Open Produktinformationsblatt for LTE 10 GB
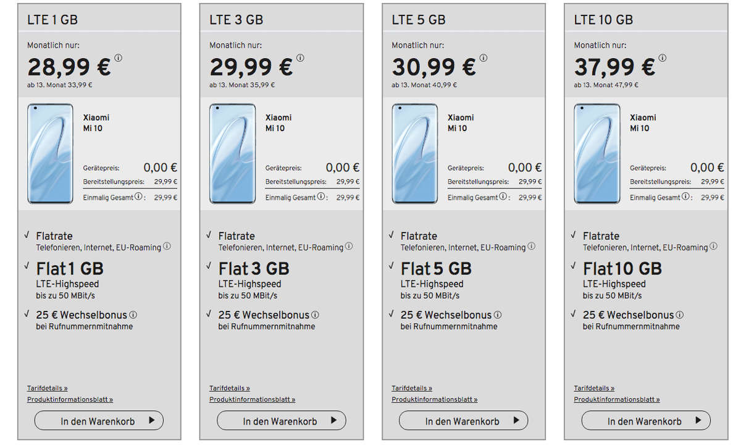 point(617,400)
